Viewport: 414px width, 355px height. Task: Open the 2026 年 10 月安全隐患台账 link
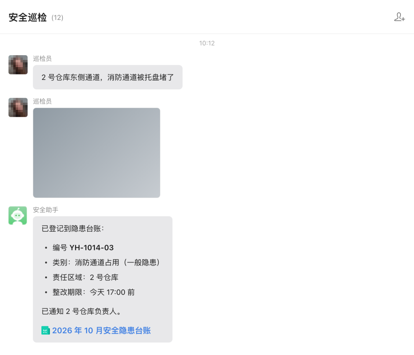tap(101, 330)
